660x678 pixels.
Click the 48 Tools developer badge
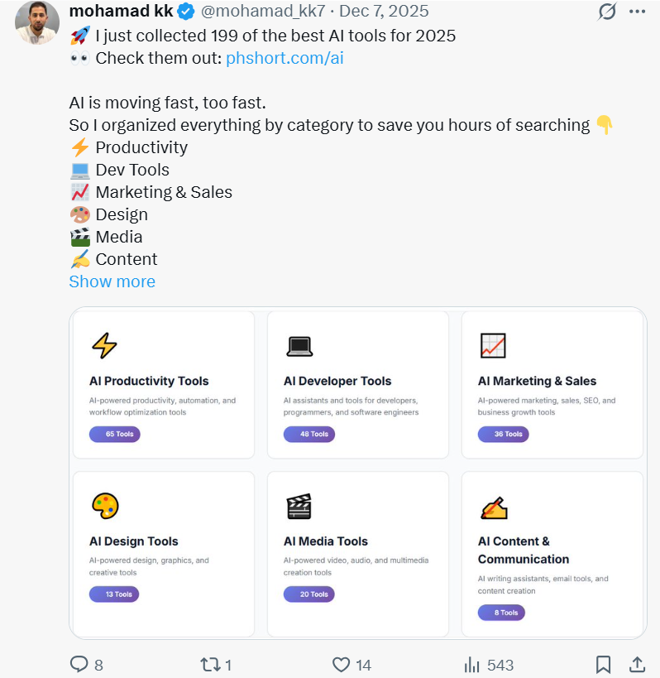click(309, 434)
